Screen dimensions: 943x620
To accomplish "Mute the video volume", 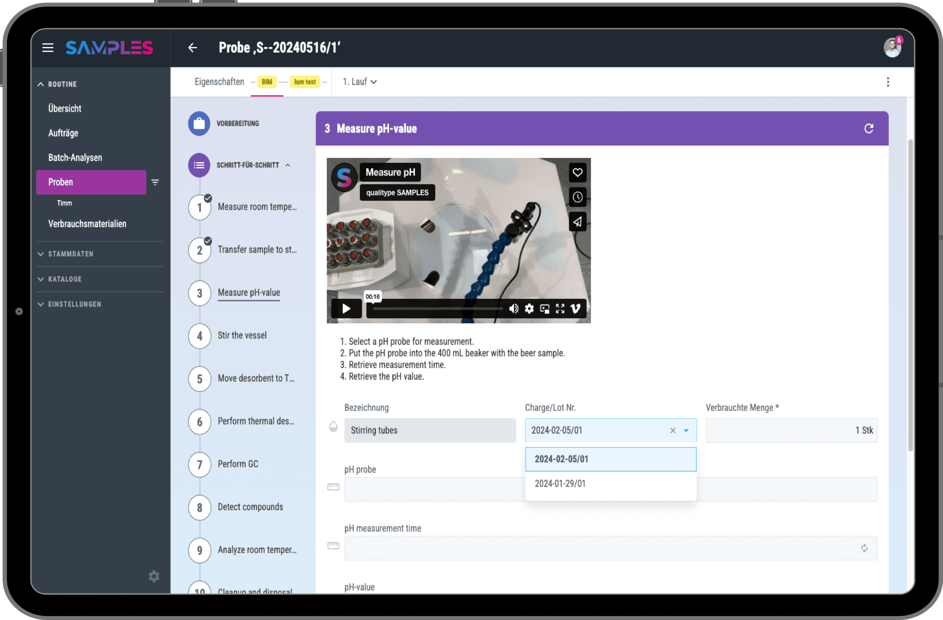I will click(513, 309).
